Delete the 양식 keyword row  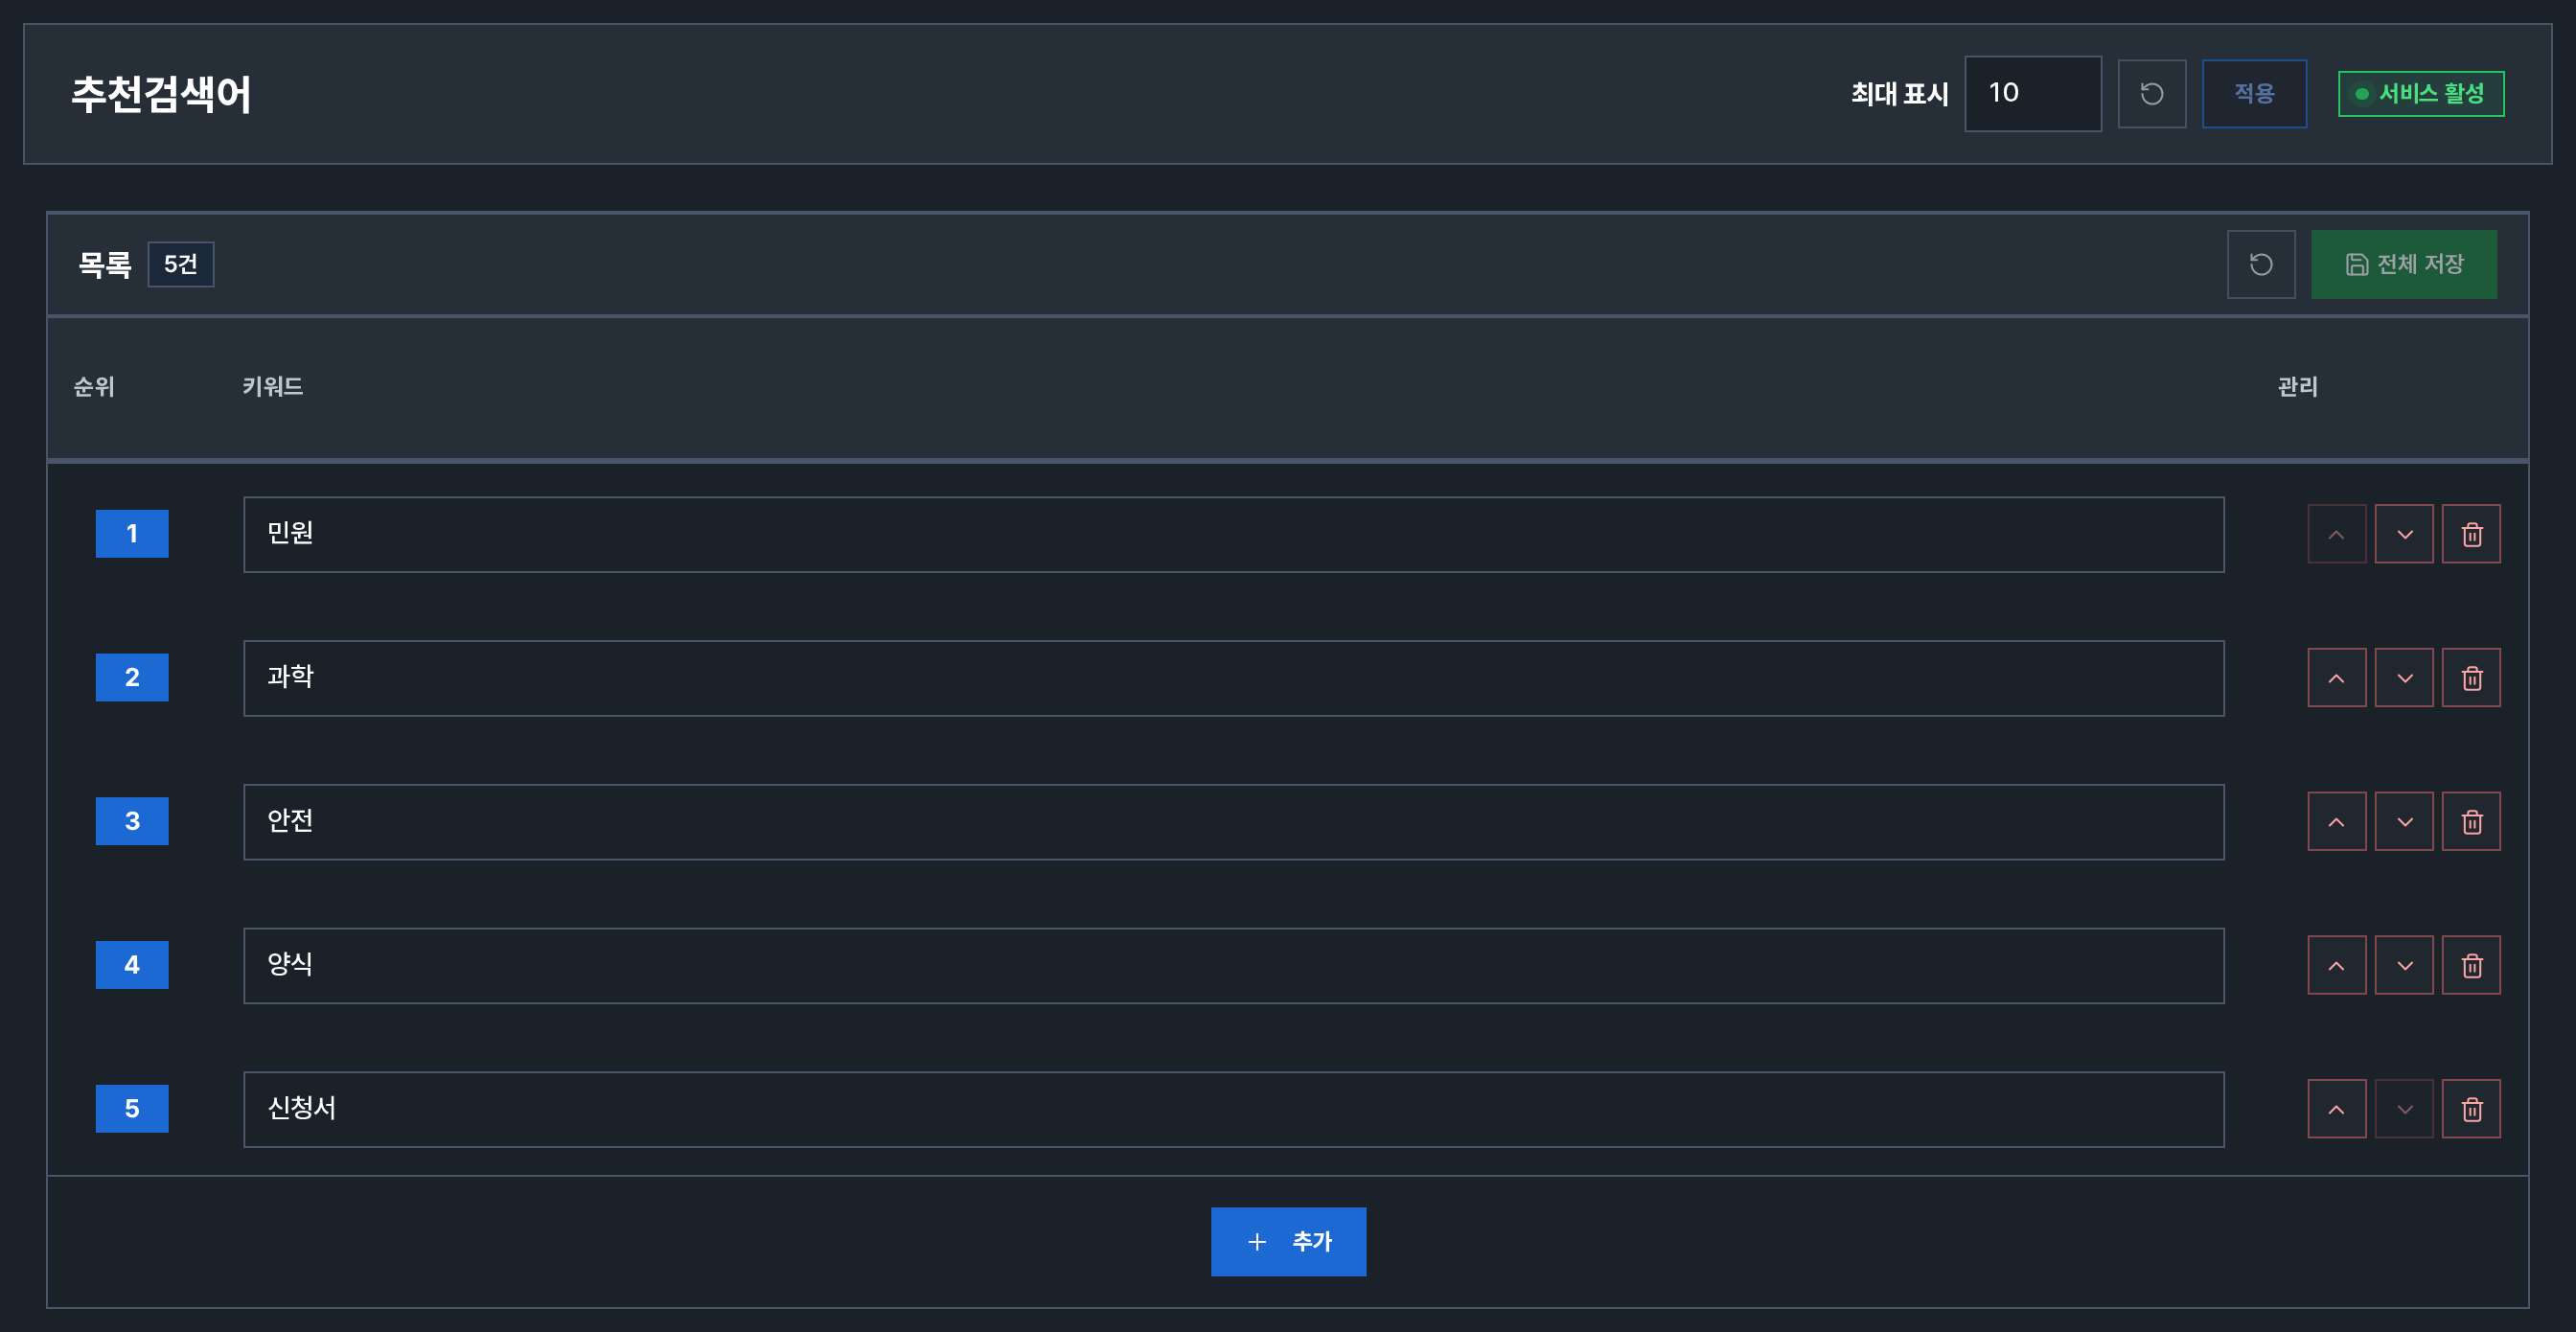2471,965
